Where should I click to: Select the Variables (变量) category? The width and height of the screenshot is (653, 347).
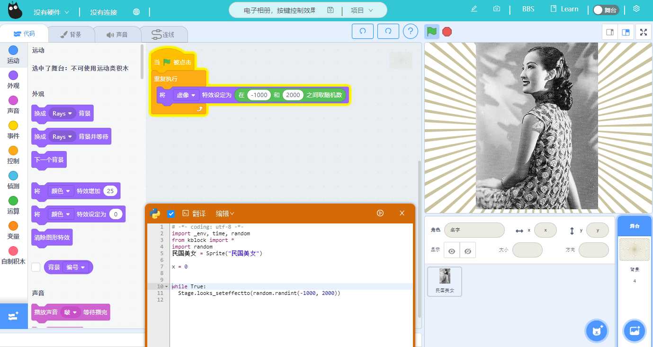point(13,230)
